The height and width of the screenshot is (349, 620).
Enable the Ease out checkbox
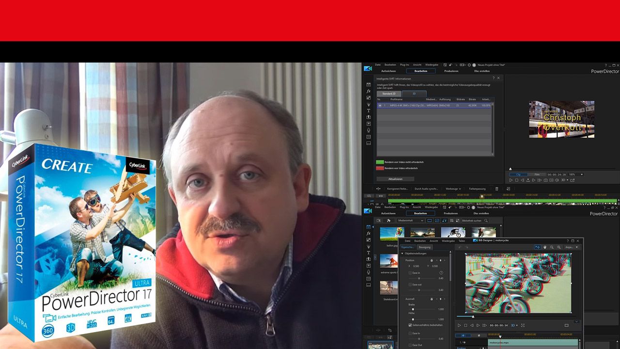click(410, 284)
